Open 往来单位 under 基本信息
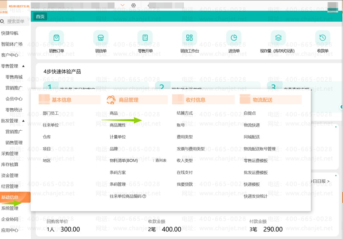The height and width of the screenshot is (239, 343). tap(51, 125)
